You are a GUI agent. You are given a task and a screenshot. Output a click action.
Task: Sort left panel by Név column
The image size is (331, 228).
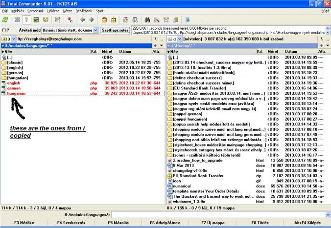click(46, 52)
